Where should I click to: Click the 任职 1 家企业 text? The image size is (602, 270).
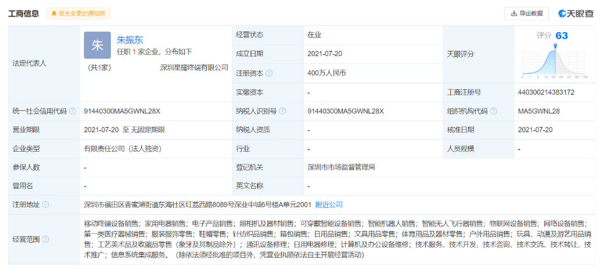(x=154, y=52)
